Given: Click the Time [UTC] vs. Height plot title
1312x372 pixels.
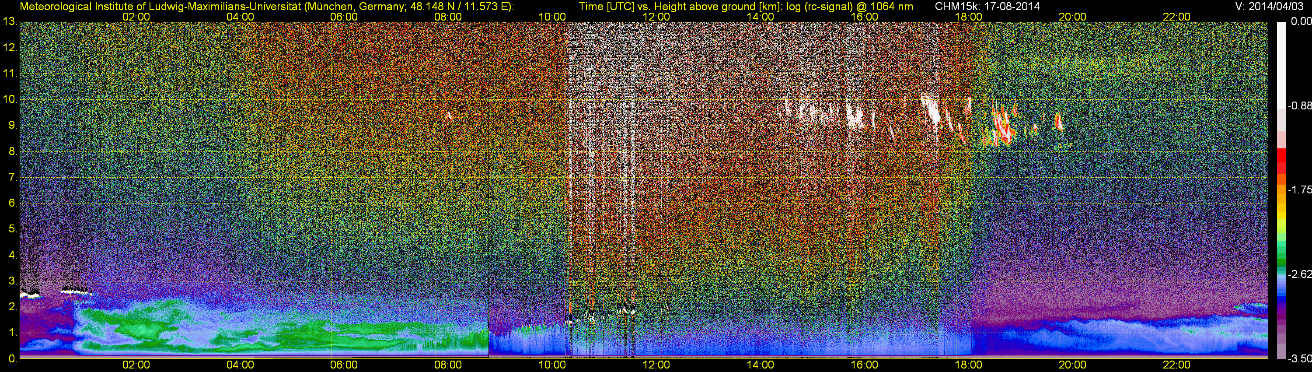Looking at the screenshot, I should 746,7.
